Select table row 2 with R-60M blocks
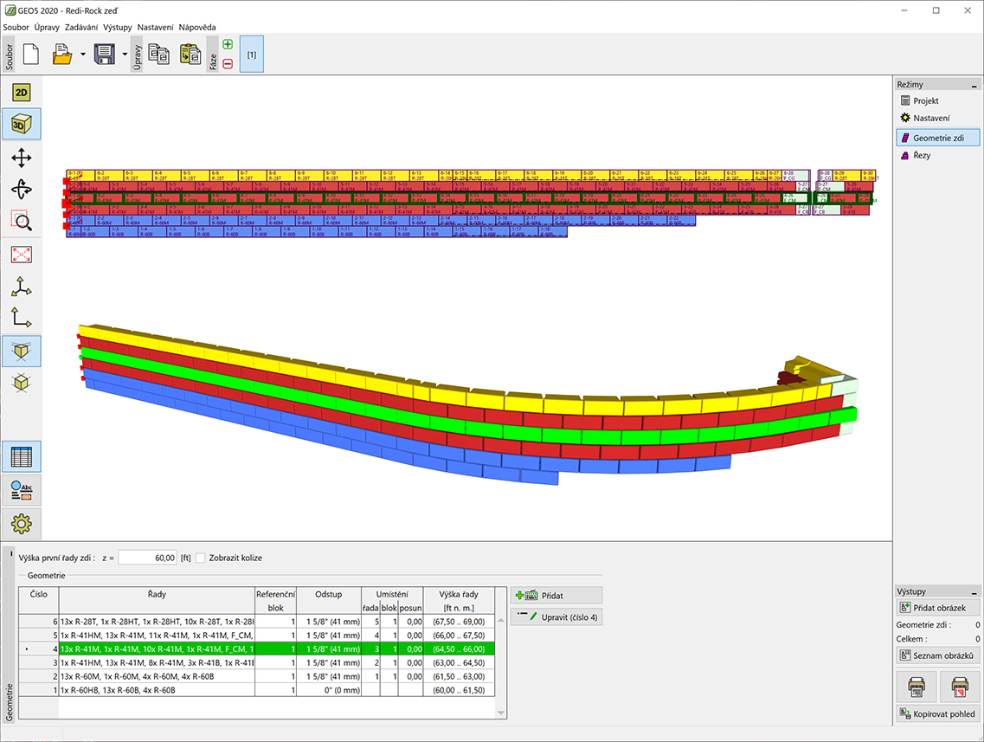The image size is (984, 742). click(x=257, y=677)
